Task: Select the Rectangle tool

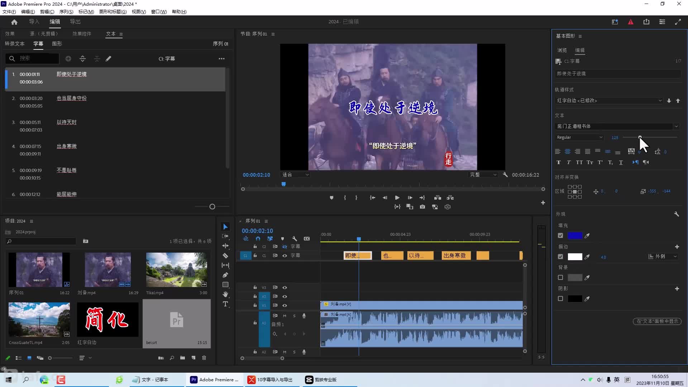Action: tap(225, 285)
